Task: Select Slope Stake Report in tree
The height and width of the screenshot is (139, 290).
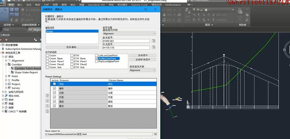Action: [x=26, y=72]
